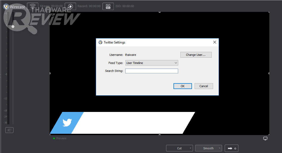Cancel the Twitter Settings dialog
This screenshot has width=282, height=153.
pos(204,86)
